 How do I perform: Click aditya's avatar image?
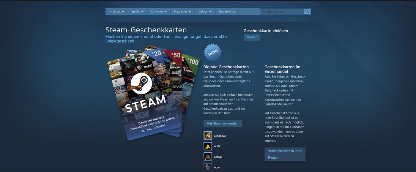(x=208, y=157)
